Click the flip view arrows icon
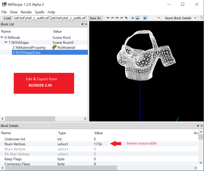The width and height of the screenshot is (204, 171). click(132, 18)
